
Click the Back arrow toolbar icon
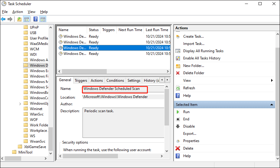3,19
